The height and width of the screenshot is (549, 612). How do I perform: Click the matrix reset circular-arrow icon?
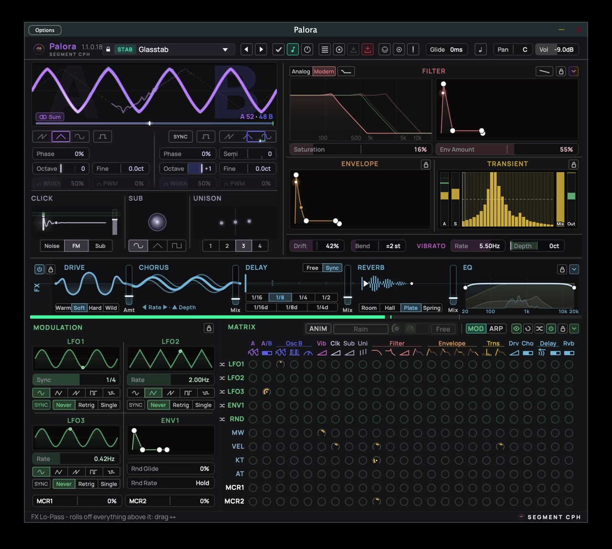click(x=528, y=328)
